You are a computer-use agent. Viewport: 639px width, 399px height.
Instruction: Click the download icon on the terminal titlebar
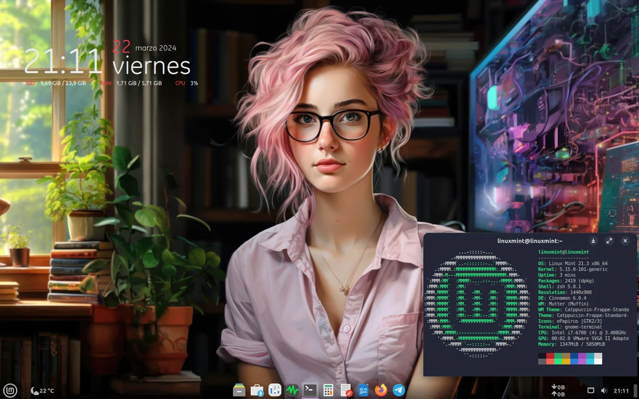tap(593, 241)
